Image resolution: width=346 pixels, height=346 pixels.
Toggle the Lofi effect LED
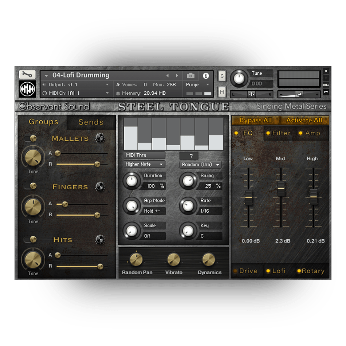[268, 271]
